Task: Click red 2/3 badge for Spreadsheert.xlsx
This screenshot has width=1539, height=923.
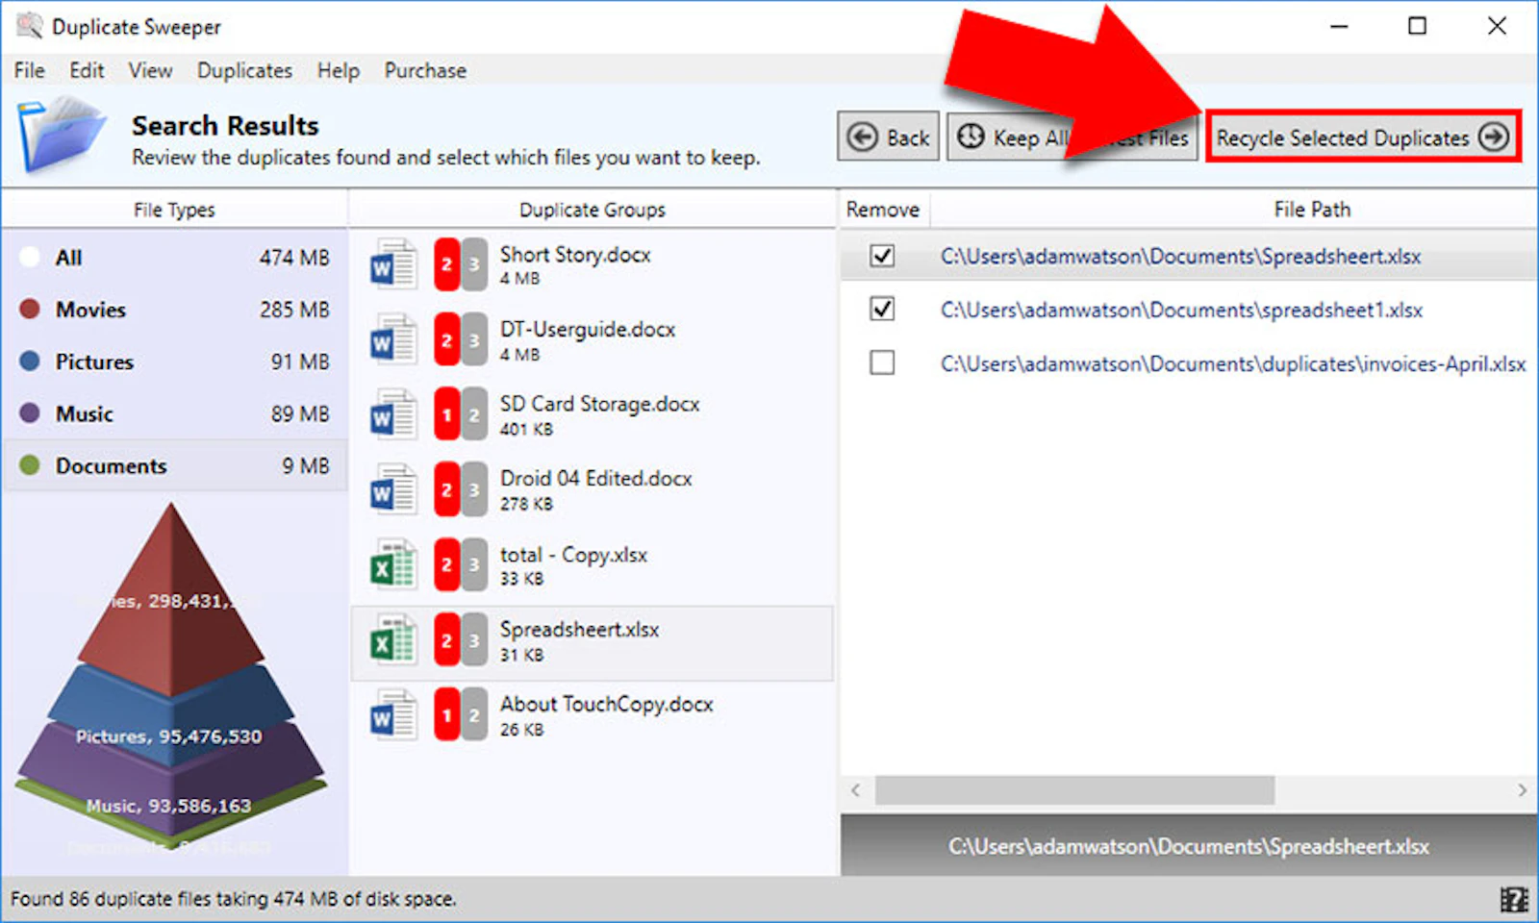Action: [x=460, y=639]
